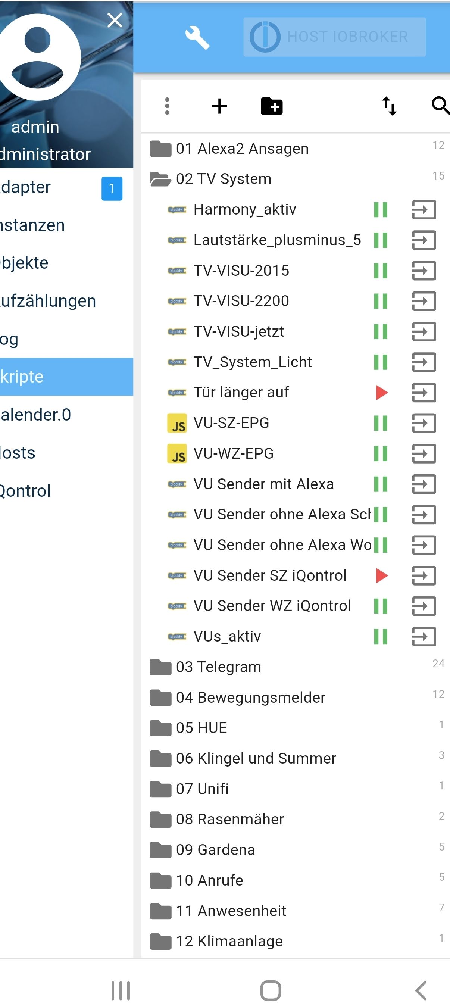
Task: Start the VU Sender SZ iQontrol script
Action: (381, 575)
